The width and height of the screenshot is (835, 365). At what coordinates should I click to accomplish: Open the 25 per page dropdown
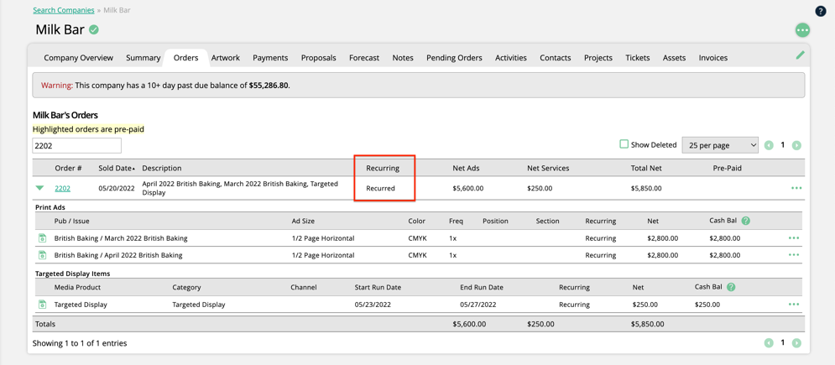720,144
